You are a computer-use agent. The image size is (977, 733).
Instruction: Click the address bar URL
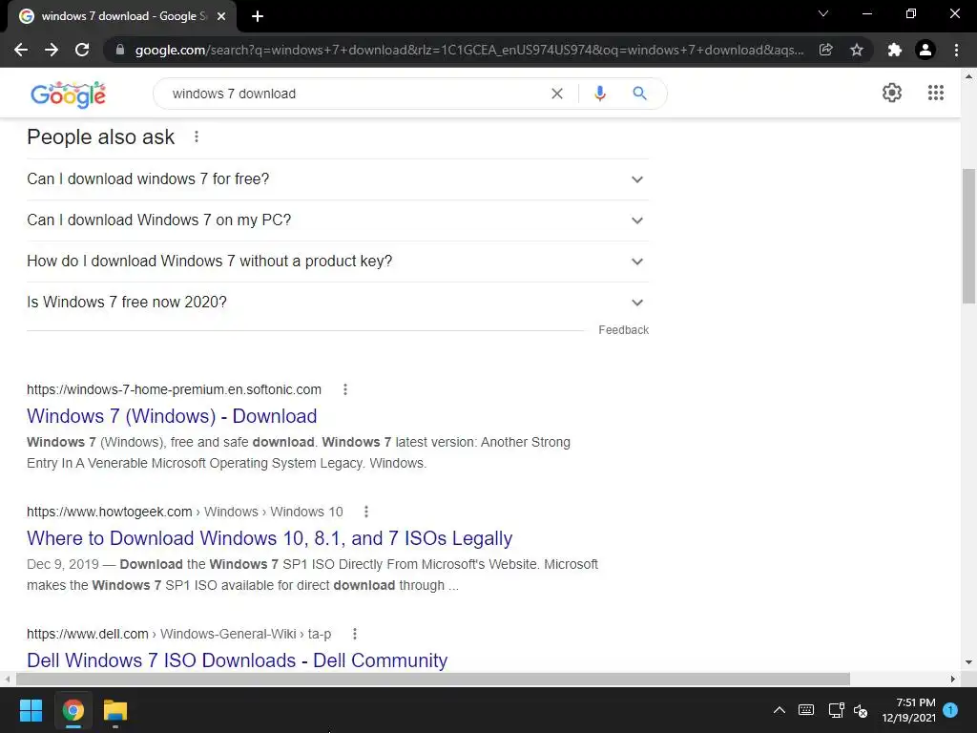coord(469,50)
